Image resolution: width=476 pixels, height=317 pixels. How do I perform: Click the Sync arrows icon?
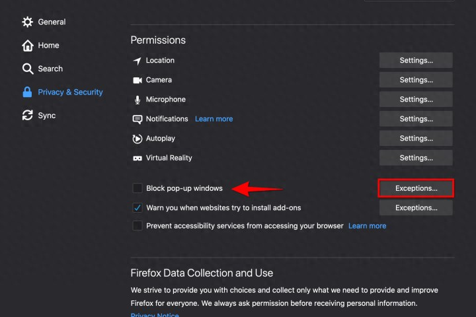coord(28,116)
